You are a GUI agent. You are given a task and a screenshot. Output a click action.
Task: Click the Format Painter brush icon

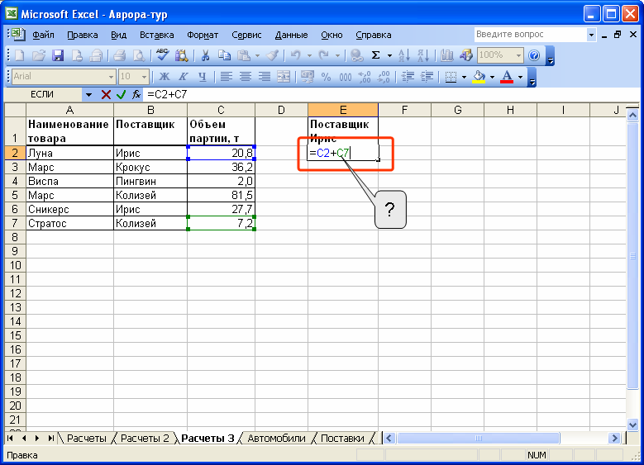coord(273,55)
